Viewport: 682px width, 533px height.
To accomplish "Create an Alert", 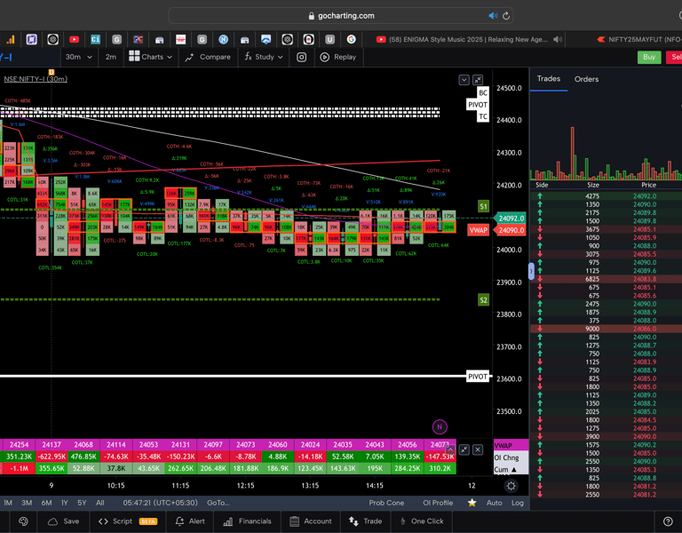I will 190,521.
